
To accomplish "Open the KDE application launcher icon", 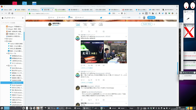I will tap(2, 108).
